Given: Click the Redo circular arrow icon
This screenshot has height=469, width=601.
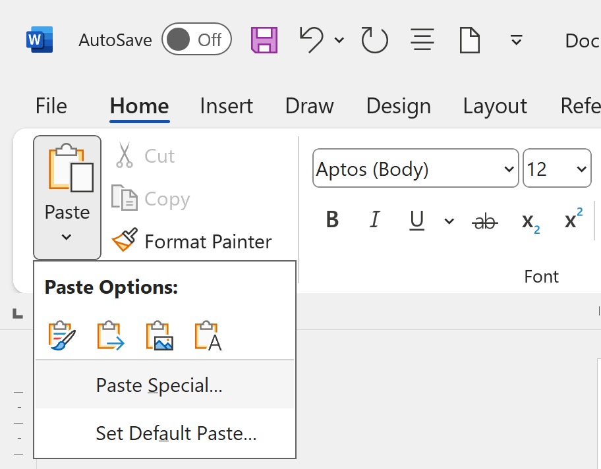Looking at the screenshot, I should pyautogui.click(x=374, y=40).
